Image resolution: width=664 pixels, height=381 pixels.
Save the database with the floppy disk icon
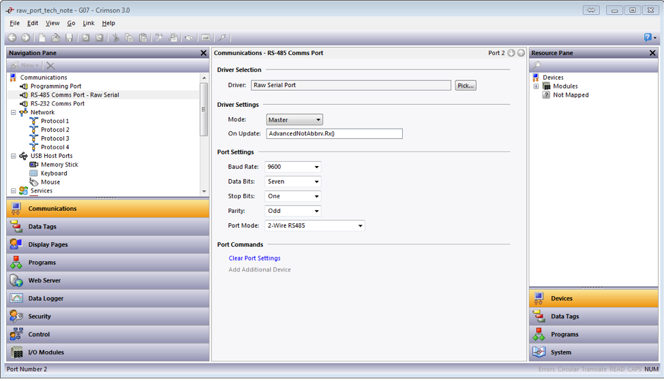pos(69,37)
